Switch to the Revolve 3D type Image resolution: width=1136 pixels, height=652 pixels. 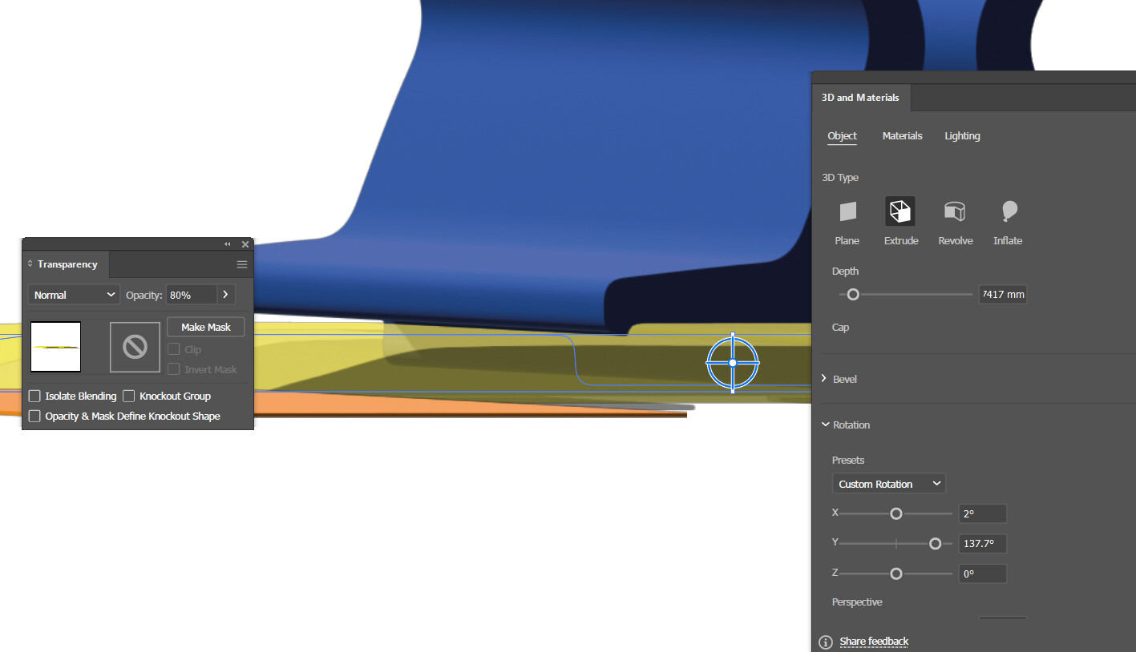coord(954,211)
